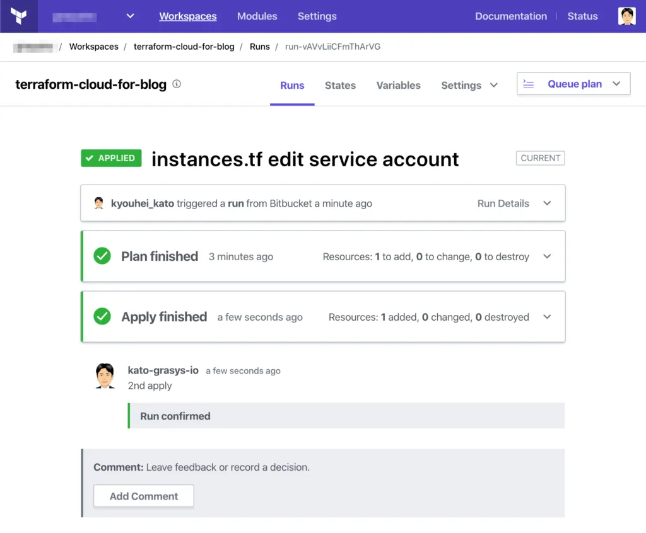Viewport: 646px width, 533px height.
Task: Click the Apply finished green check icon
Action: click(x=102, y=316)
